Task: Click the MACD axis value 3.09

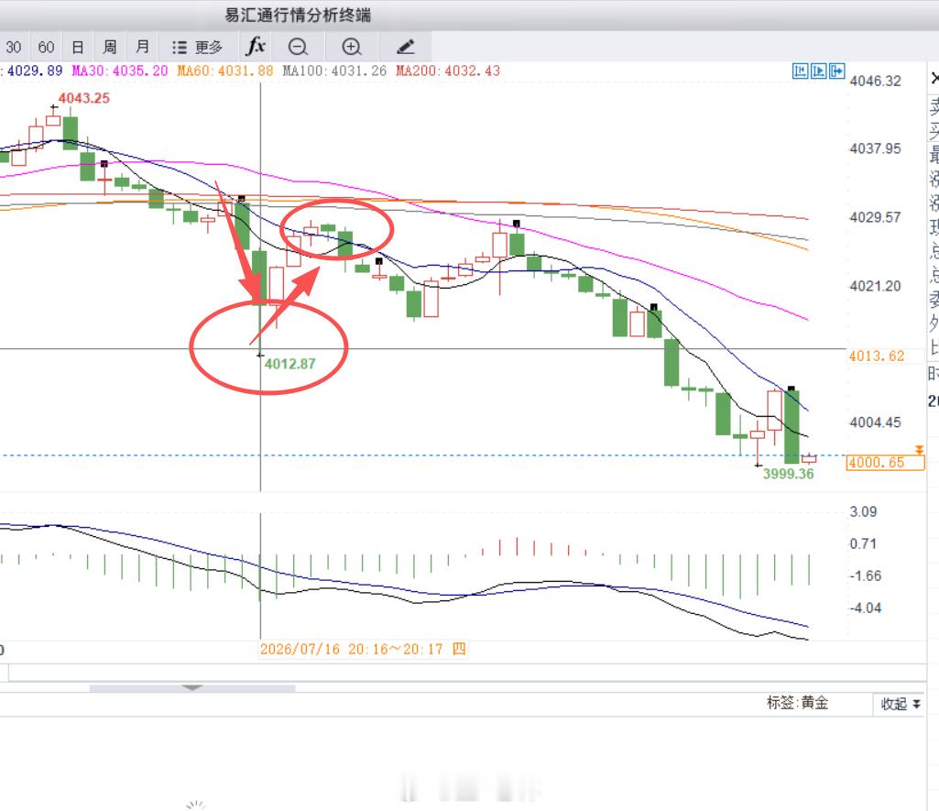Action: click(863, 512)
